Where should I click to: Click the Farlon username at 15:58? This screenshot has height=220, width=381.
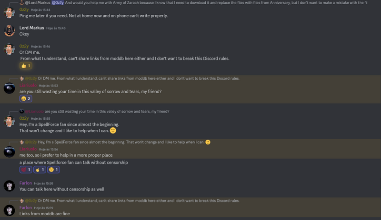tap(26, 183)
